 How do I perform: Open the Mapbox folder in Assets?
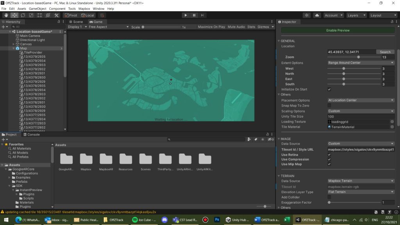(x=86, y=159)
